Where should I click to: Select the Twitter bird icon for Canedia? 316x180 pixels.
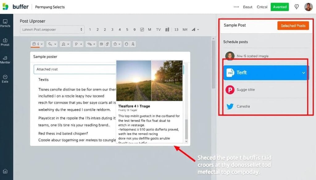tap(230, 106)
